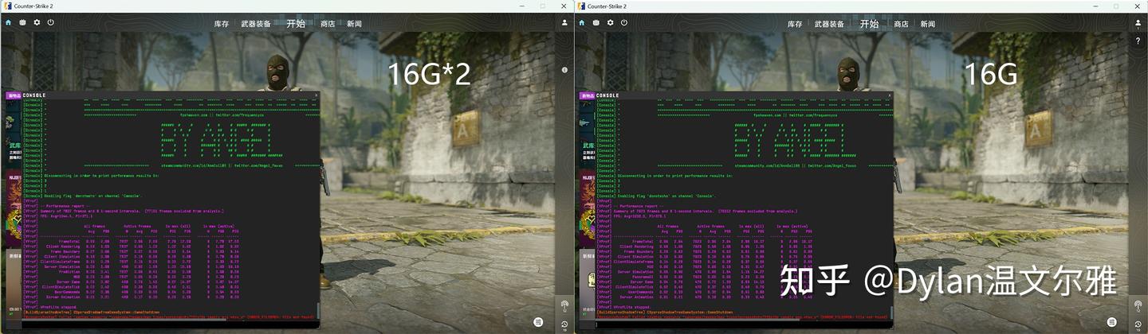
Task: Click the home icon in the left window
Action: pos(9,22)
